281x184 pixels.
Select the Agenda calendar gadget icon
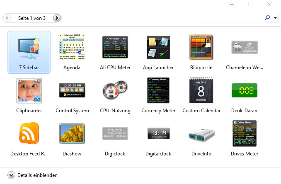(x=72, y=47)
